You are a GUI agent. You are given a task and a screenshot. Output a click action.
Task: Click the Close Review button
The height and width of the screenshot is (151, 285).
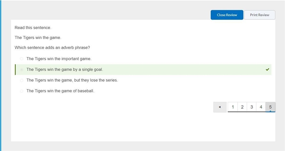(227, 15)
